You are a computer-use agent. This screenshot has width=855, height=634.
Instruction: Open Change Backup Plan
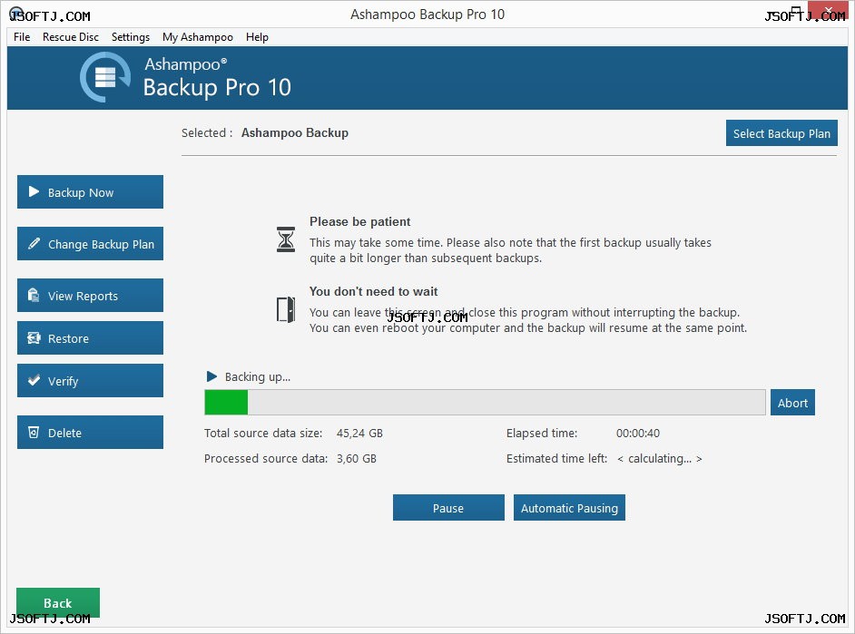pyautogui.click(x=90, y=243)
